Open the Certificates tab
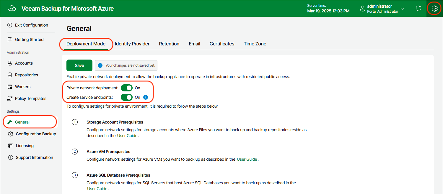 222,44
